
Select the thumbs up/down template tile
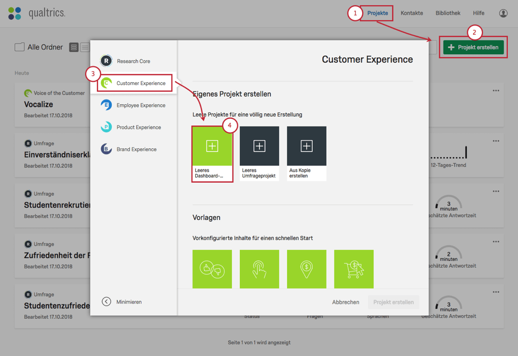(212, 269)
